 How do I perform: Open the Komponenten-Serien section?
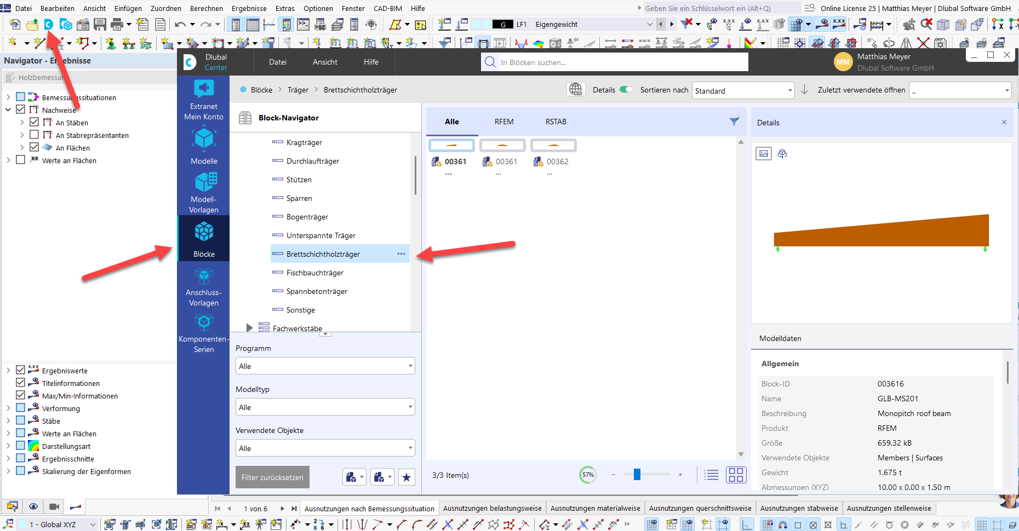coord(204,333)
